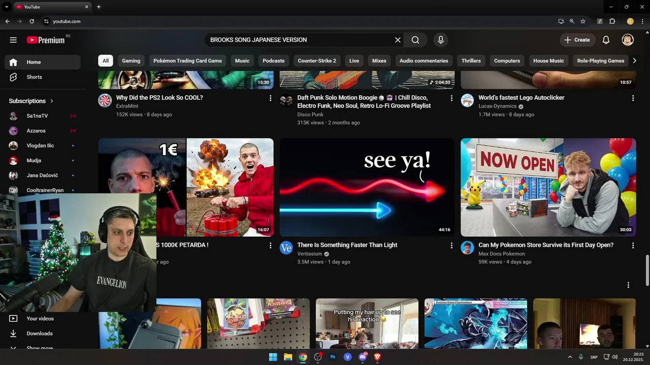
Task: Open the notifications bell
Action: 606,40
